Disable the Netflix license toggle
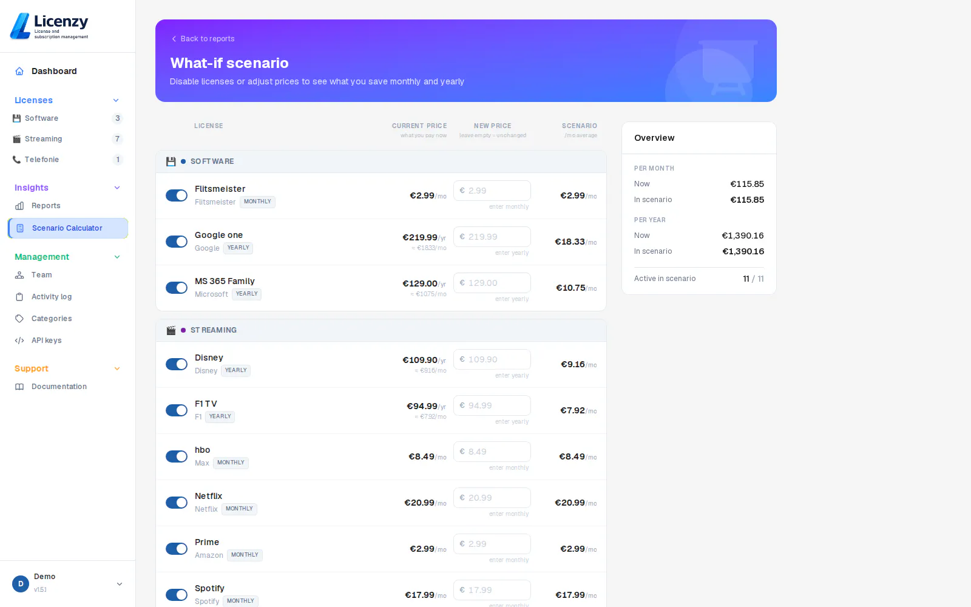Screen dimensions: 971x607 click(177, 503)
